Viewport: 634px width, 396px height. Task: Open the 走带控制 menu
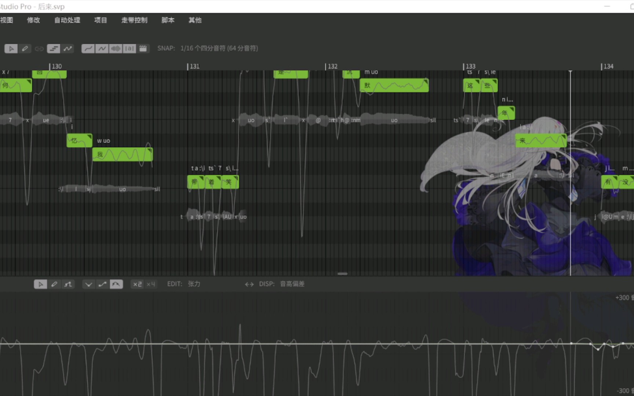[134, 20]
